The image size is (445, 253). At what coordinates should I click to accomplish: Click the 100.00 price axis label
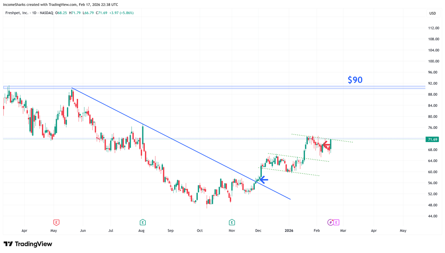(434, 61)
